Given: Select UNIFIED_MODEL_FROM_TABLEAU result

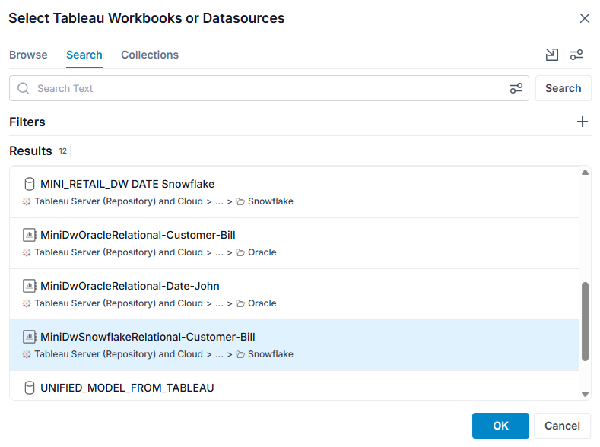Looking at the screenshot, I should pyautogui.click(x=294, y=385).
